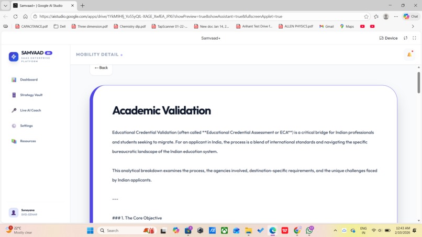This screenshot has height=237, width=422.
Task: Open Copilot Chat in Edge
Action: (410, 16)
